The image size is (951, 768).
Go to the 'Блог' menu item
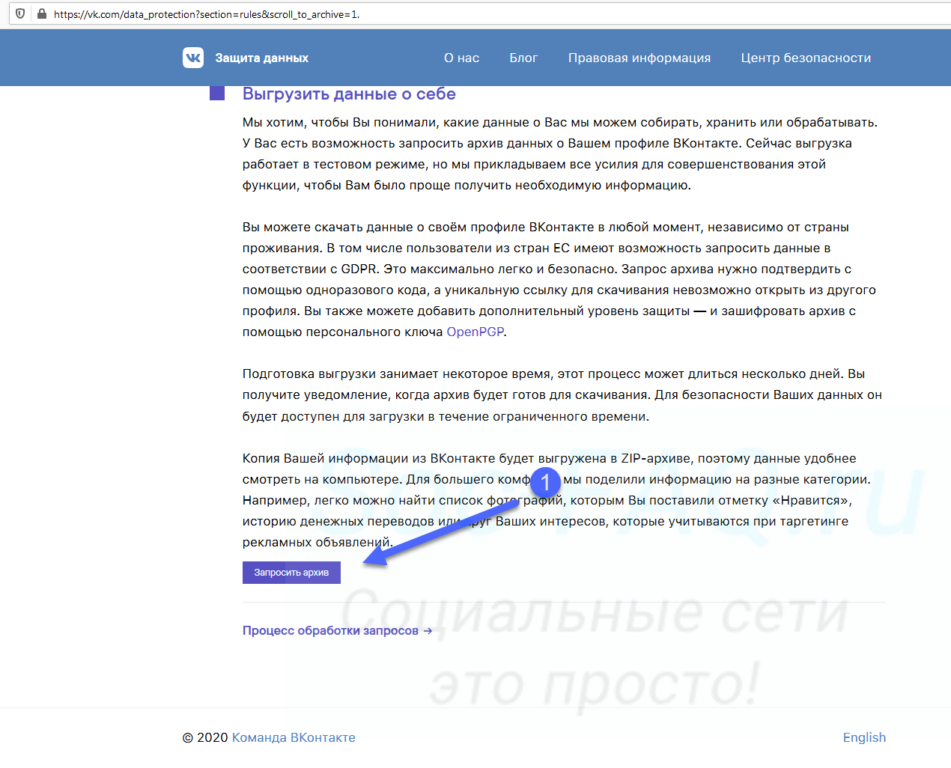tap(523, 58)
